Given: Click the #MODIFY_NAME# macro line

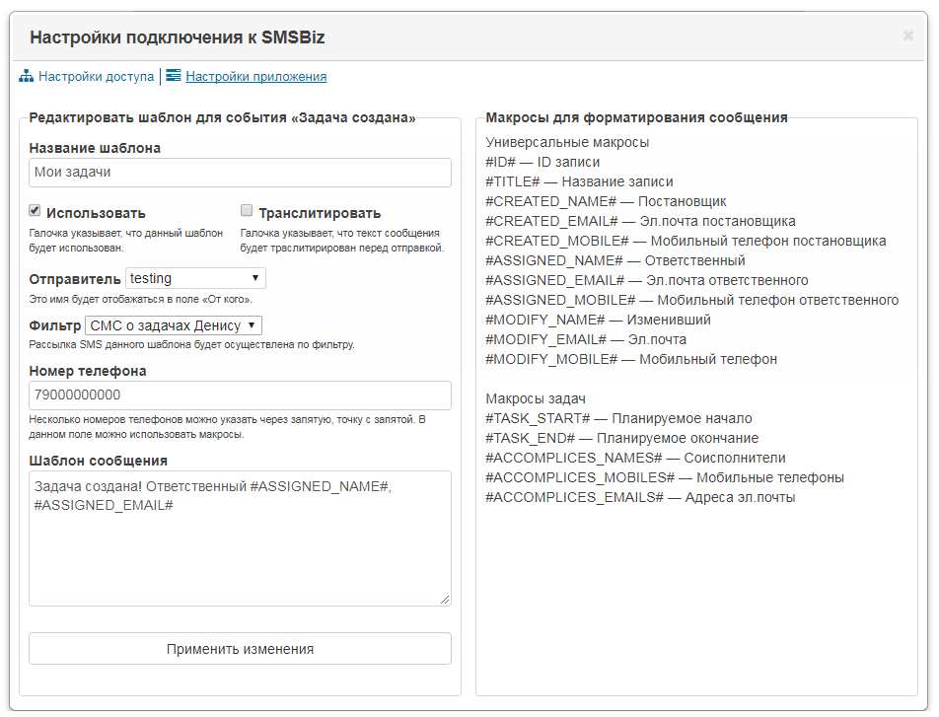Looking at the screenshot, I should 599,320.
